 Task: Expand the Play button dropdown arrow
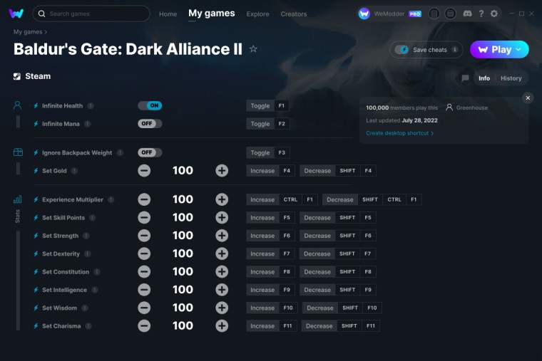click(518, 49)
